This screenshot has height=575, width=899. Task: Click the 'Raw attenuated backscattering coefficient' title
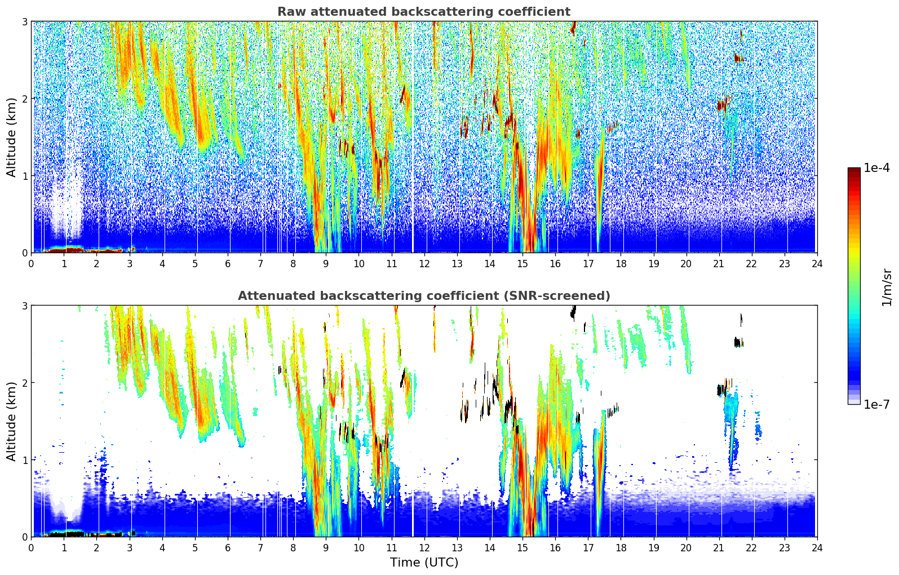424,12
